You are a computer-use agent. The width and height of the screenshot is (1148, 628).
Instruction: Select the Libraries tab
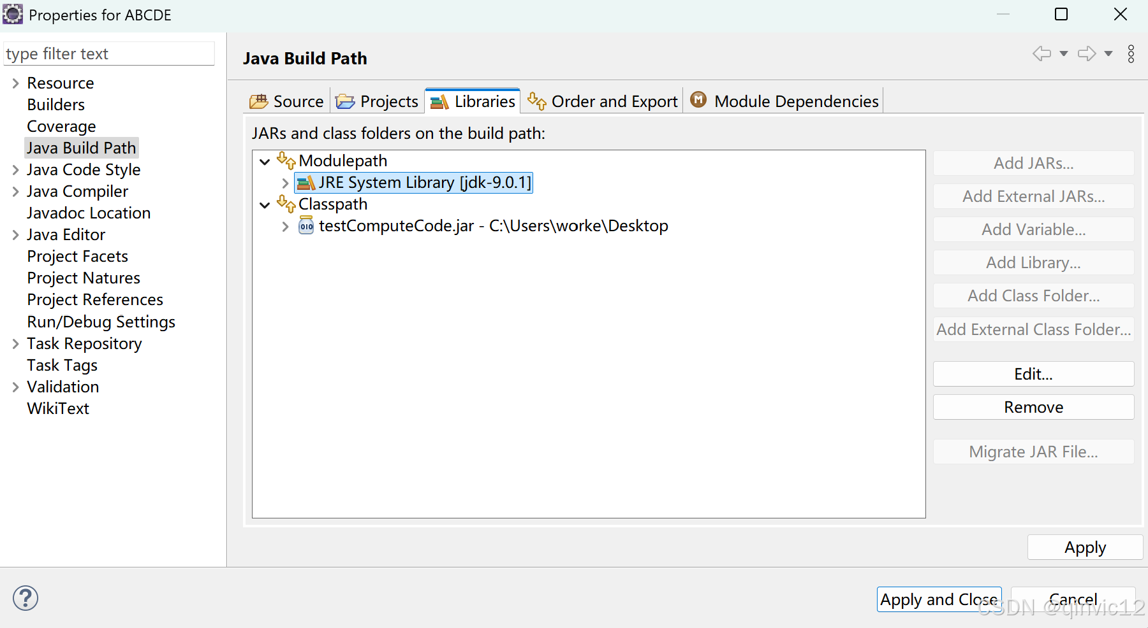(473, 101)
